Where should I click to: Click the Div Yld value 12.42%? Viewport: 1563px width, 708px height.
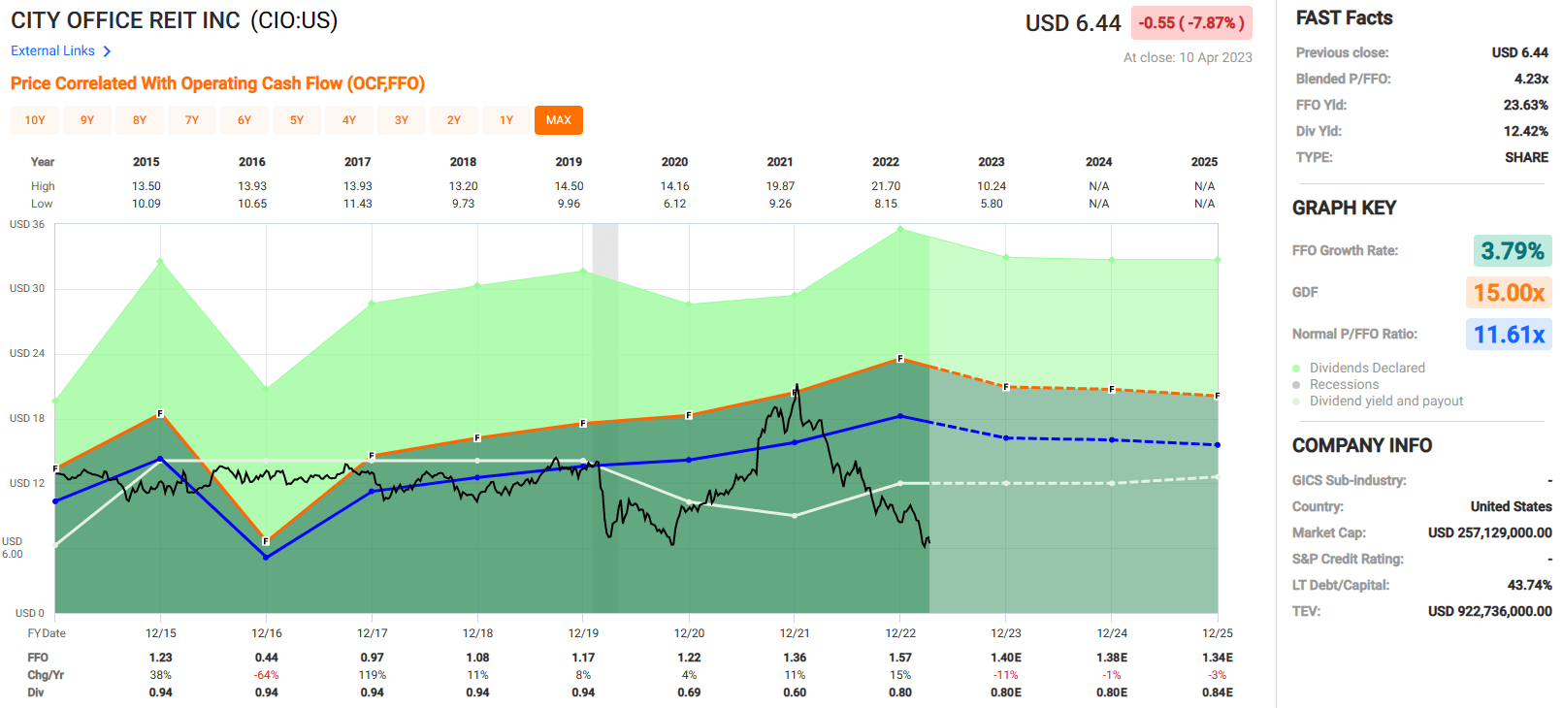coord(1526,131)
